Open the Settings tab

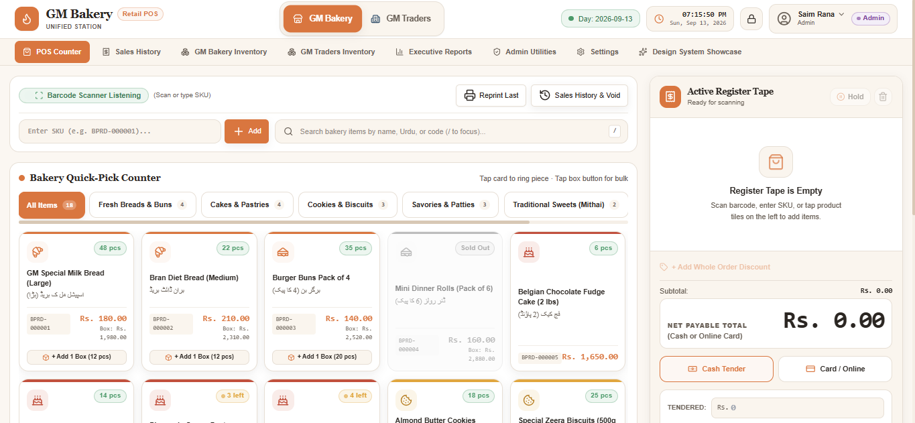point(597,52)
